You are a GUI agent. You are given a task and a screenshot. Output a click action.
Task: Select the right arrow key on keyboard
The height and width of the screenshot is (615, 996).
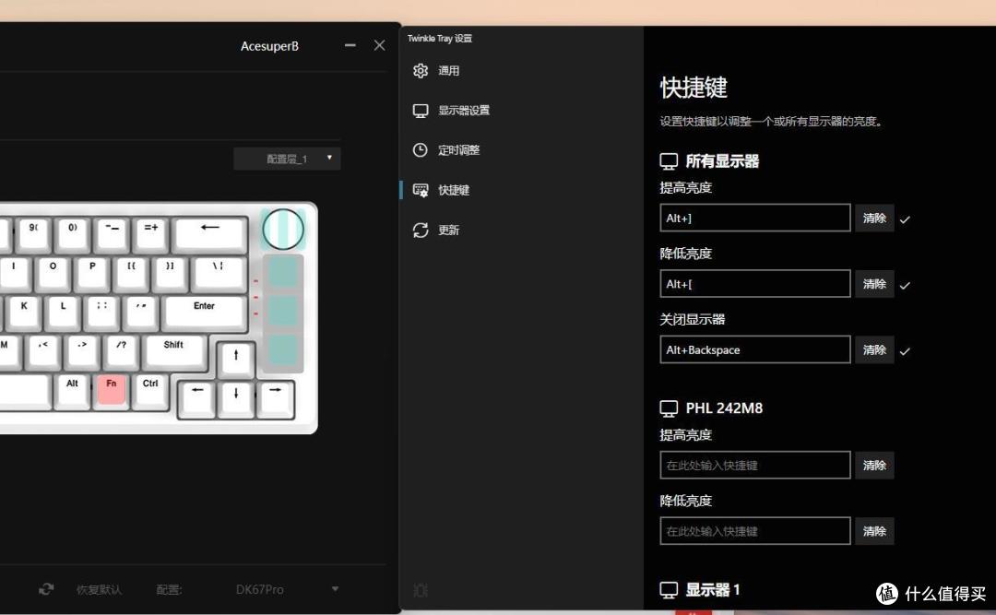click(x=275, y=398)
